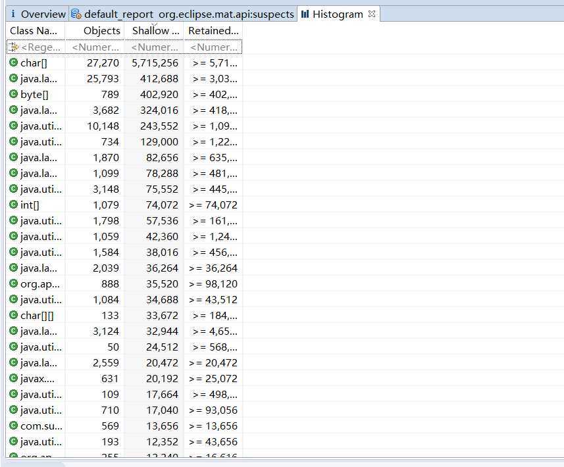Click class icon of row with 734 objects
This screenshot has height=467, width=564.
click(x=13, y=141)
